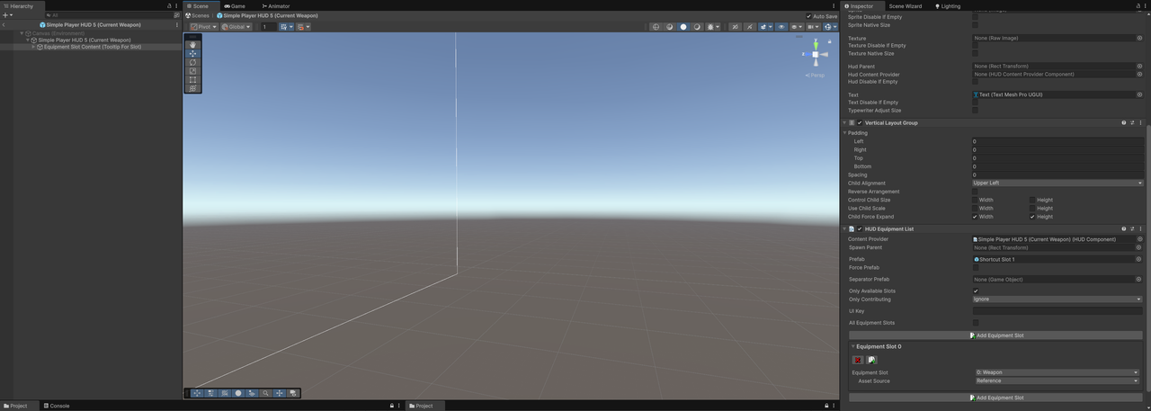1151x411 pixels.
Task: Open the Pivot handle position dropdown
Action: [203, 27]
